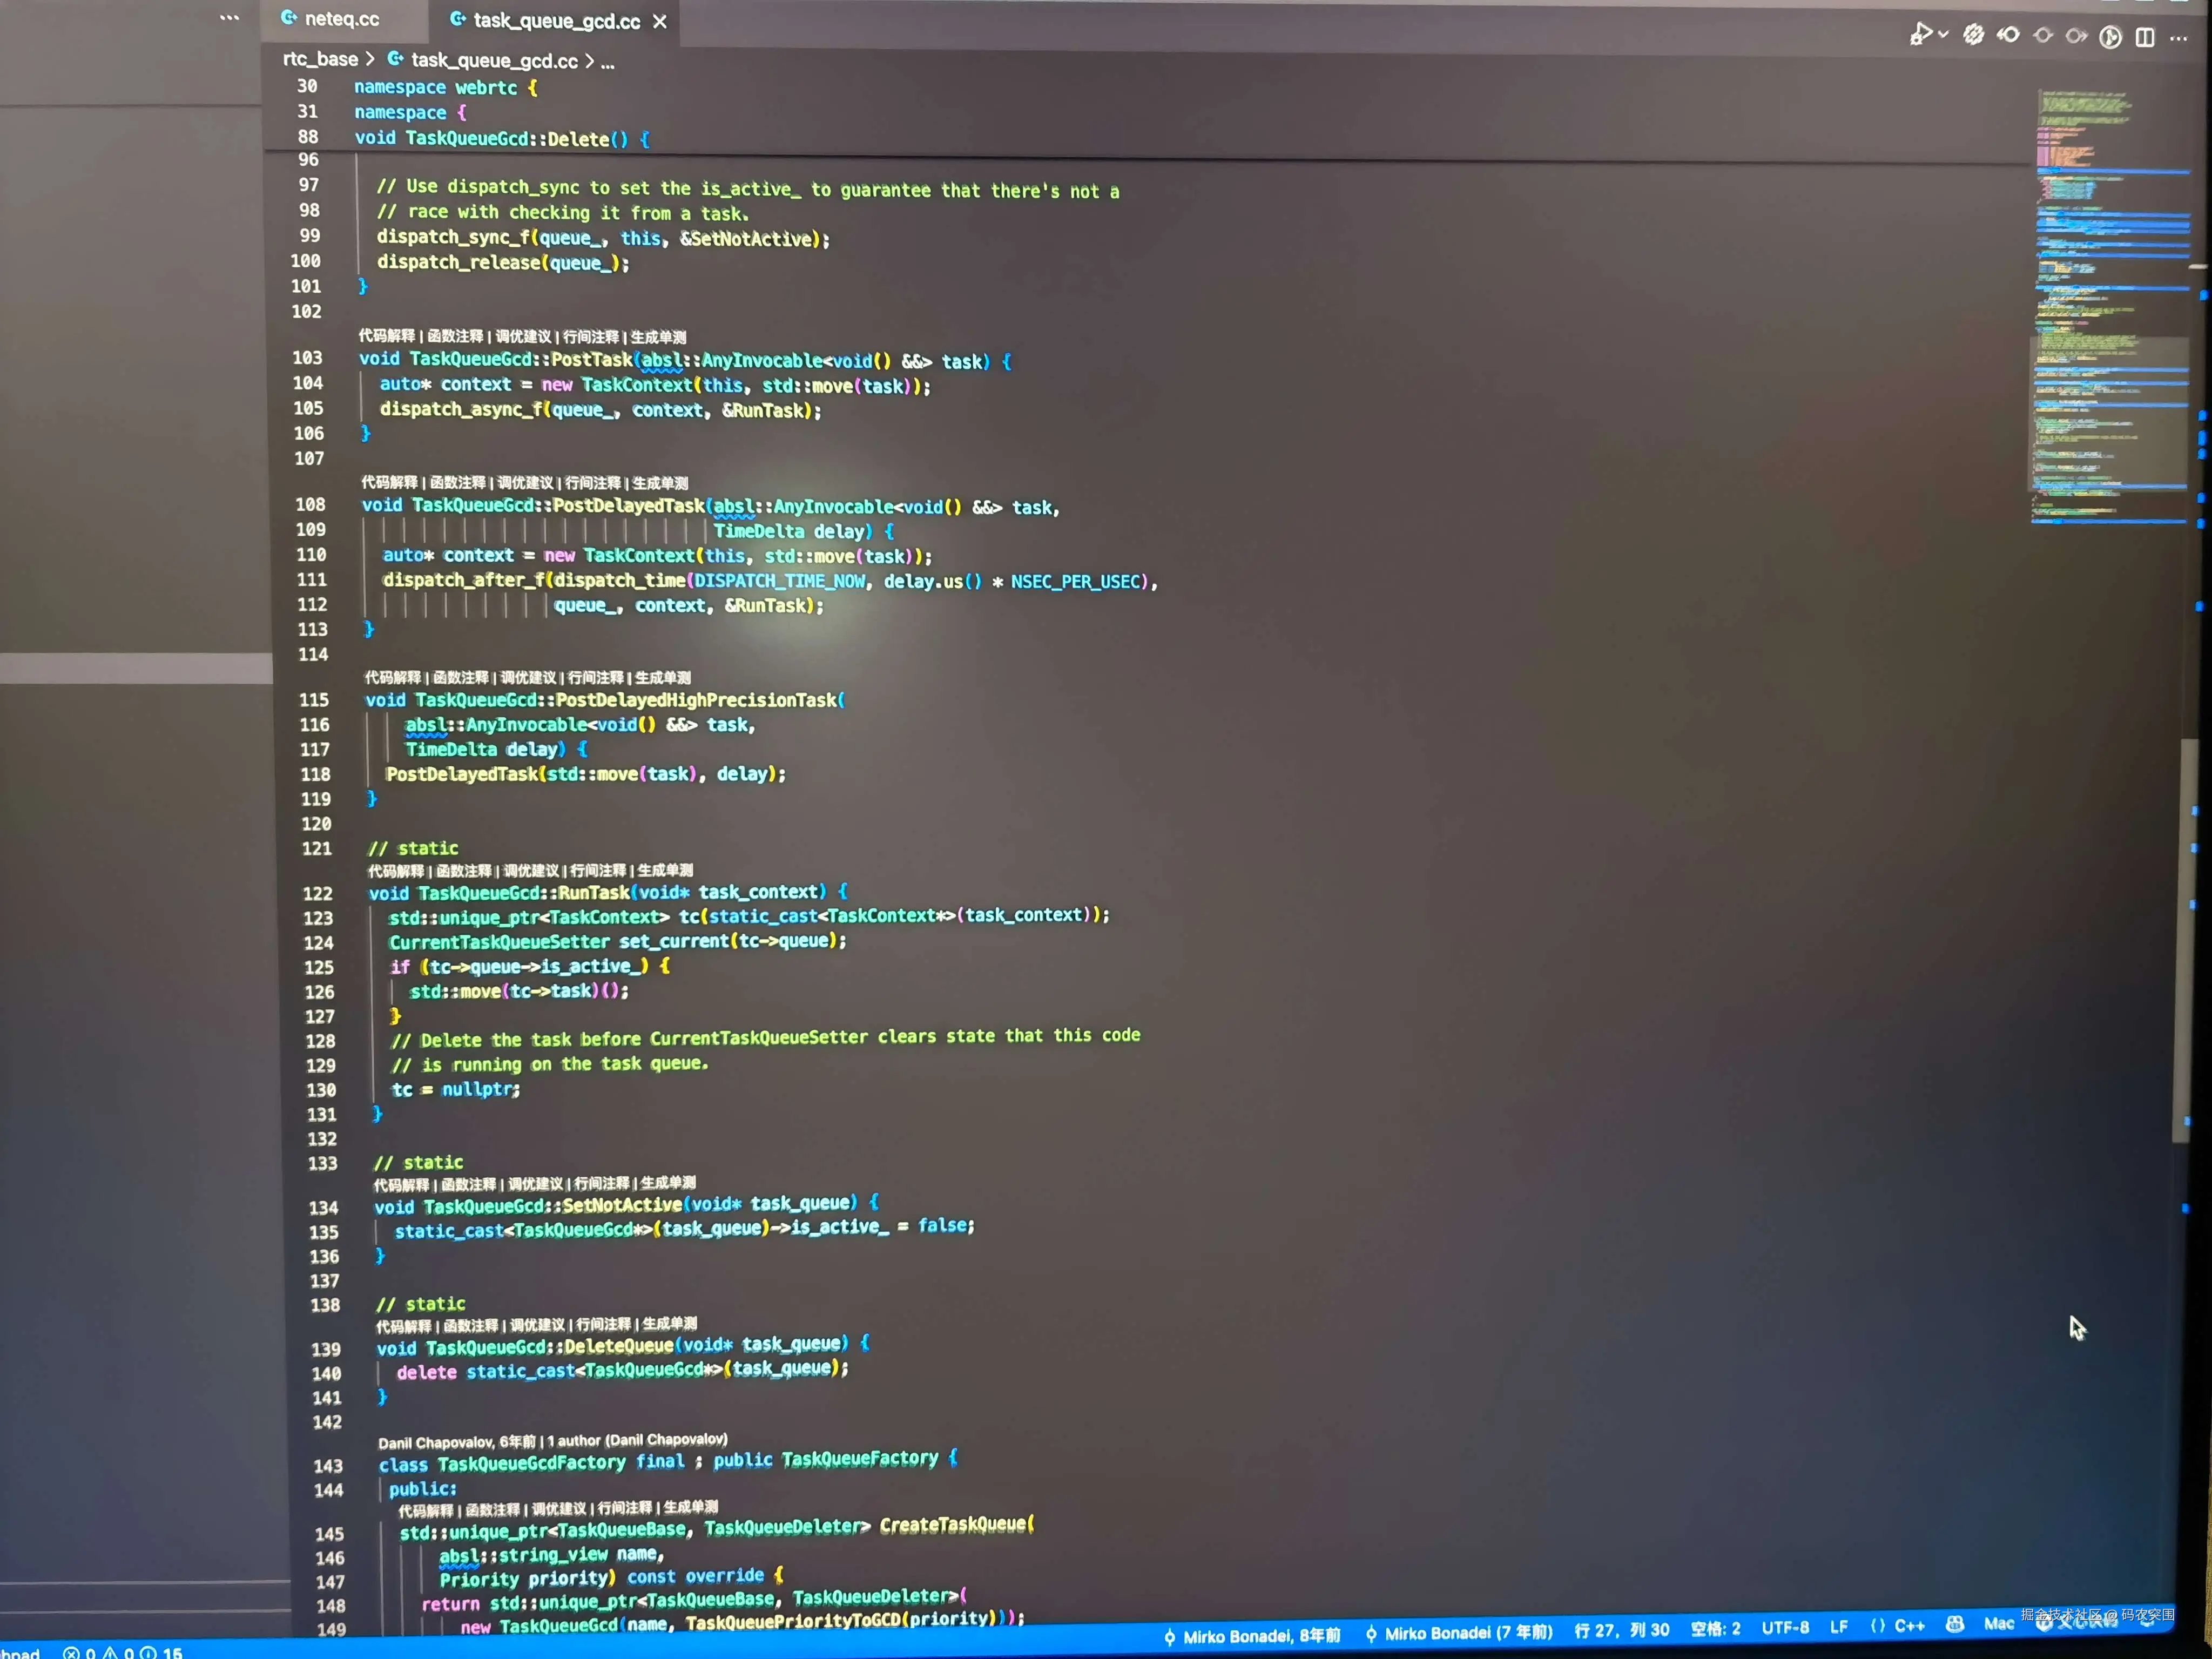Screen dimensions: 2212x1659
Task: Open the Copilot icon in status bar
Action: [1955, 1624]
